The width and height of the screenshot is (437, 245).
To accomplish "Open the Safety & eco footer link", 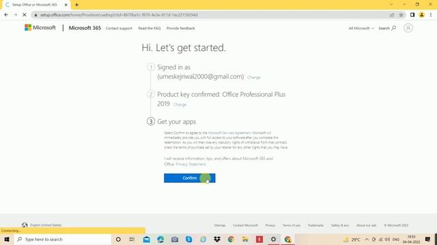I will point(340,225).
